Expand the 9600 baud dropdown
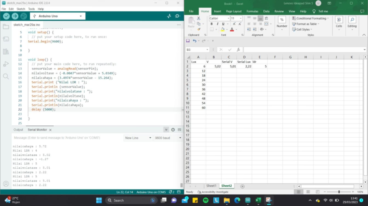Image resolution: width=368 pixels, height=206 pixels. click(168, 138)
